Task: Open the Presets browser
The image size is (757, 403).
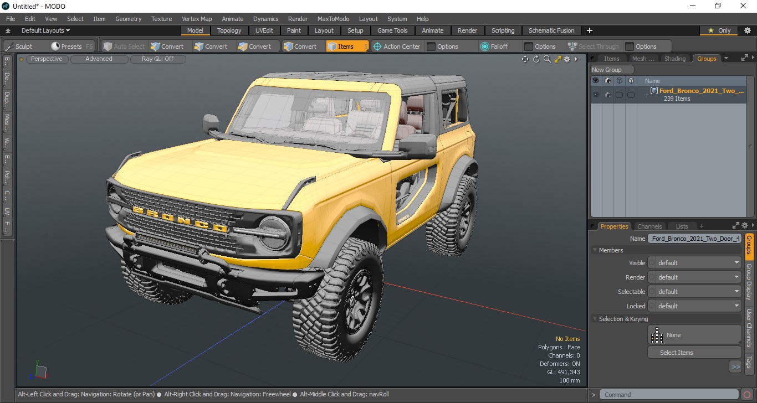Action: click(x=71, y=46)
